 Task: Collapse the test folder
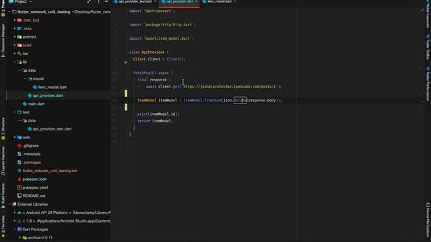click(15, 112)
